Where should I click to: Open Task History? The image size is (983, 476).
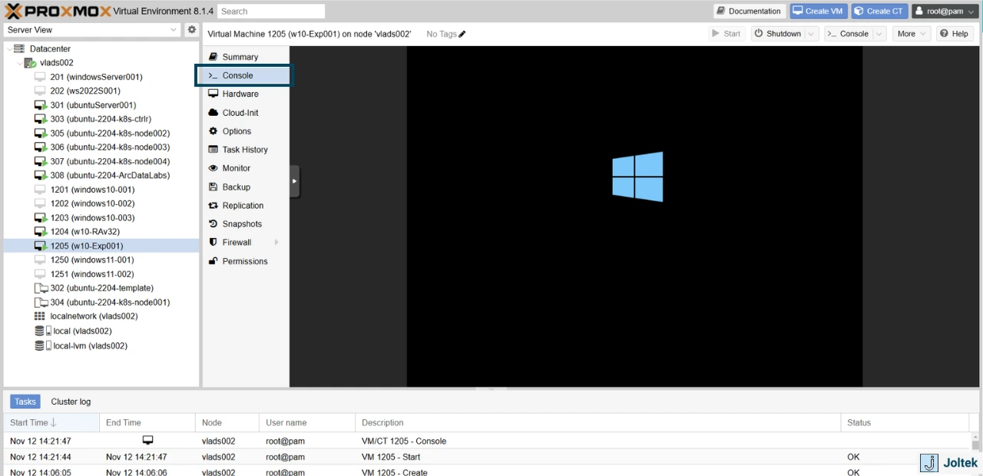[245, 150]
